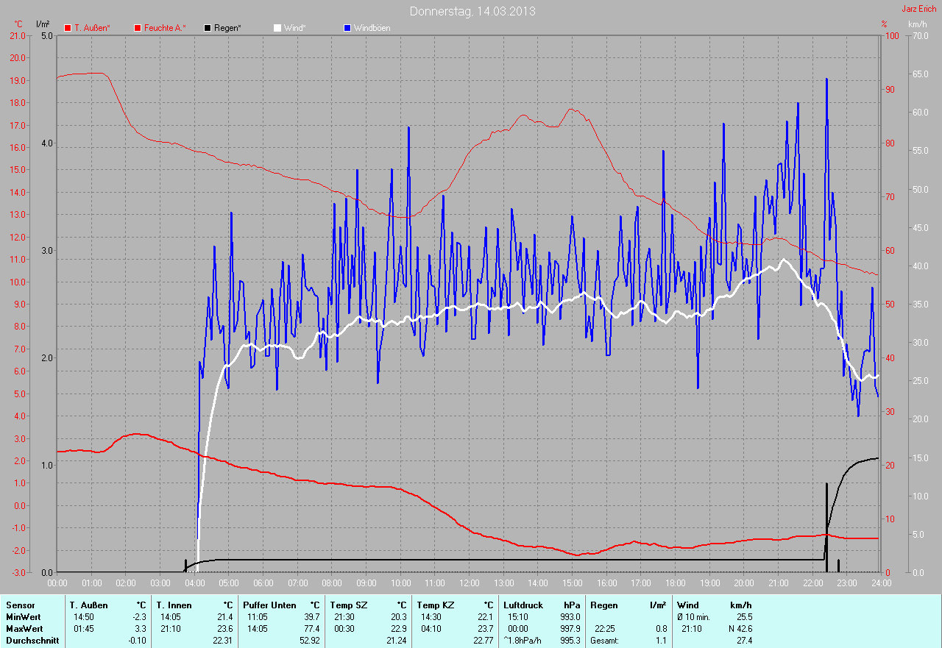Viewport: 942px width, 648px height.
Task: Select the black Regen legend swatch
Action: pos(208,28)
